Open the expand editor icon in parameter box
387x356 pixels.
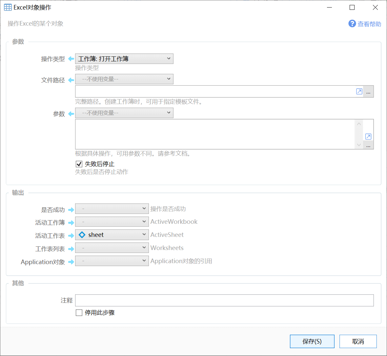point(368,136)
